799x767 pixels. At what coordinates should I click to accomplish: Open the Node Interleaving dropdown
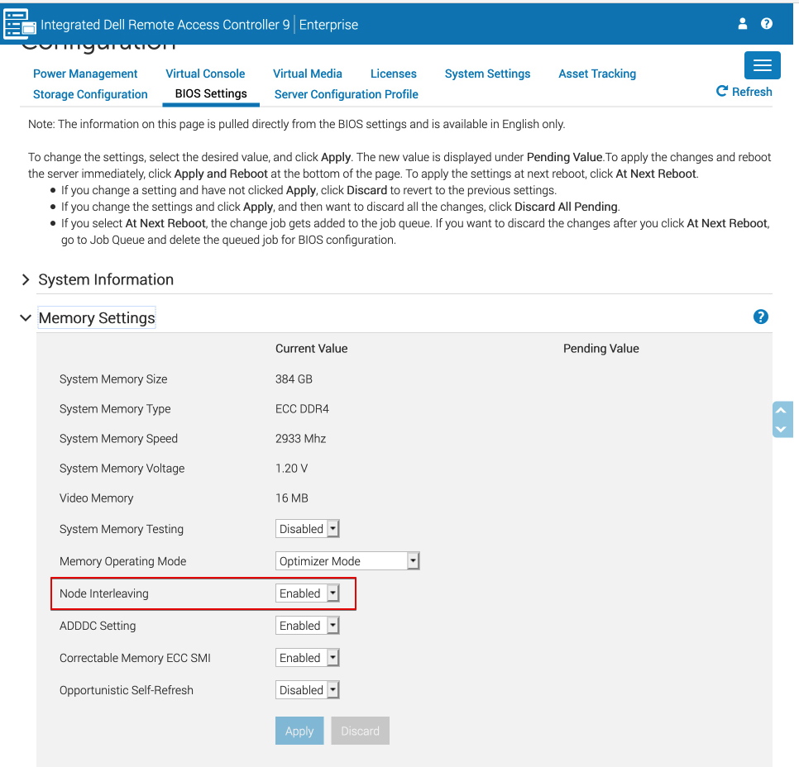pos(307,593)
